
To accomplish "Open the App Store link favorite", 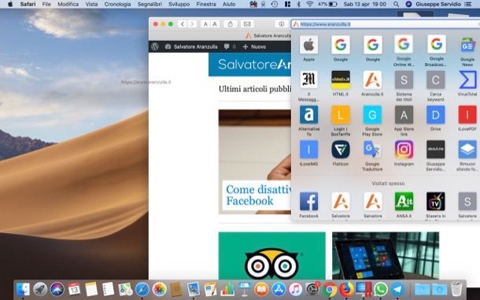I will point(404,115).
